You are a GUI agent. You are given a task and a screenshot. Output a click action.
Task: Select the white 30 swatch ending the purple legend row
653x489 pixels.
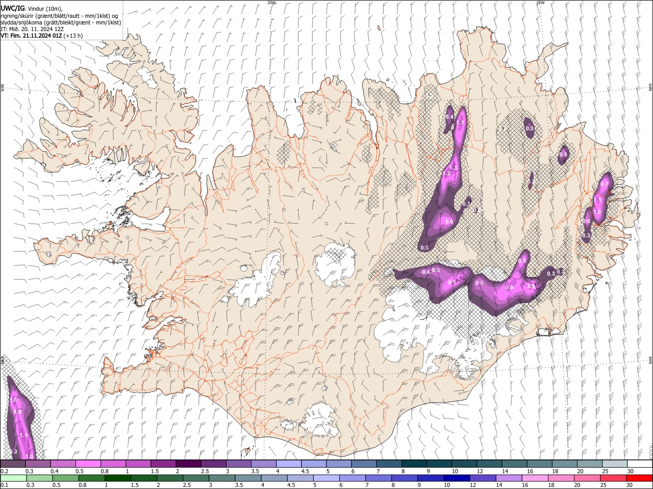pyautogui.click(x=640, y=464)
